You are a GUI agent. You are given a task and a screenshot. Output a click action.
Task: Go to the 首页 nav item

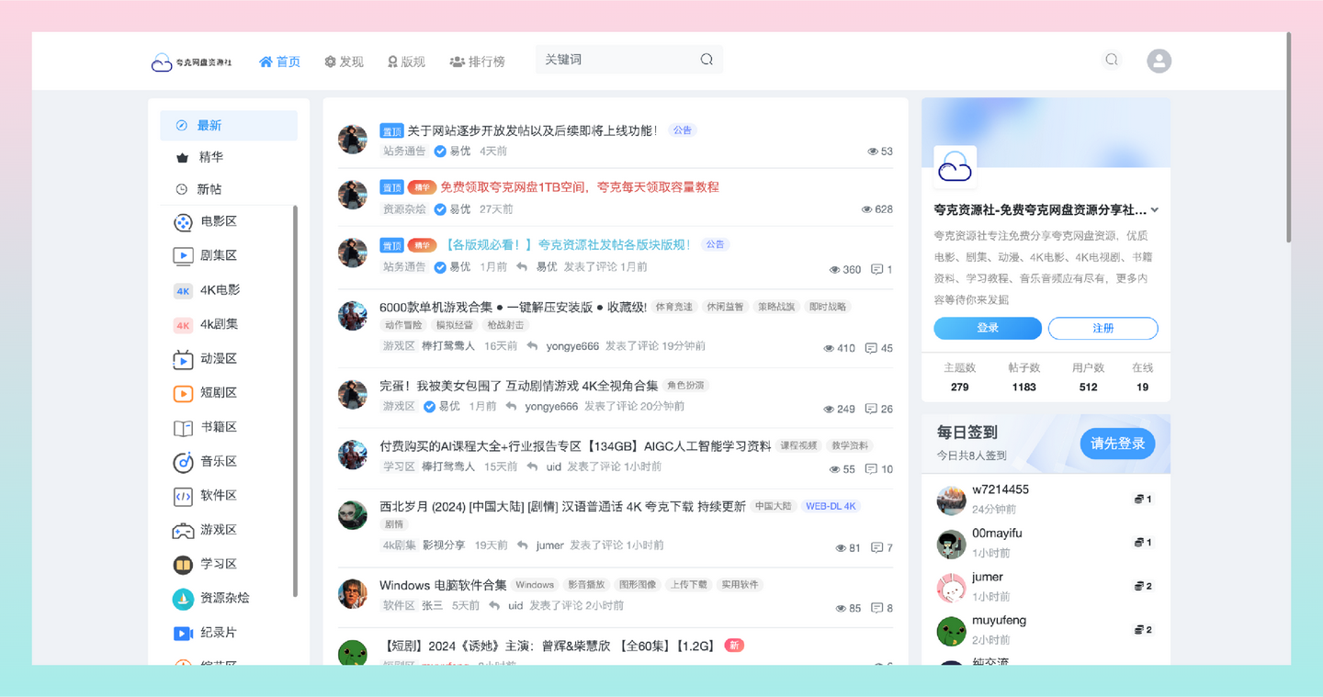coord(280,62)
